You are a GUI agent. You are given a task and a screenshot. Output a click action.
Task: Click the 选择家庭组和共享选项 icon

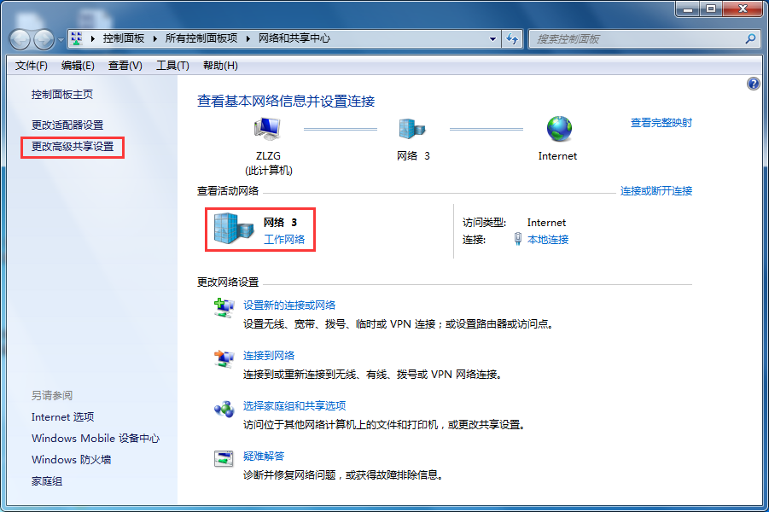(224, 410)
